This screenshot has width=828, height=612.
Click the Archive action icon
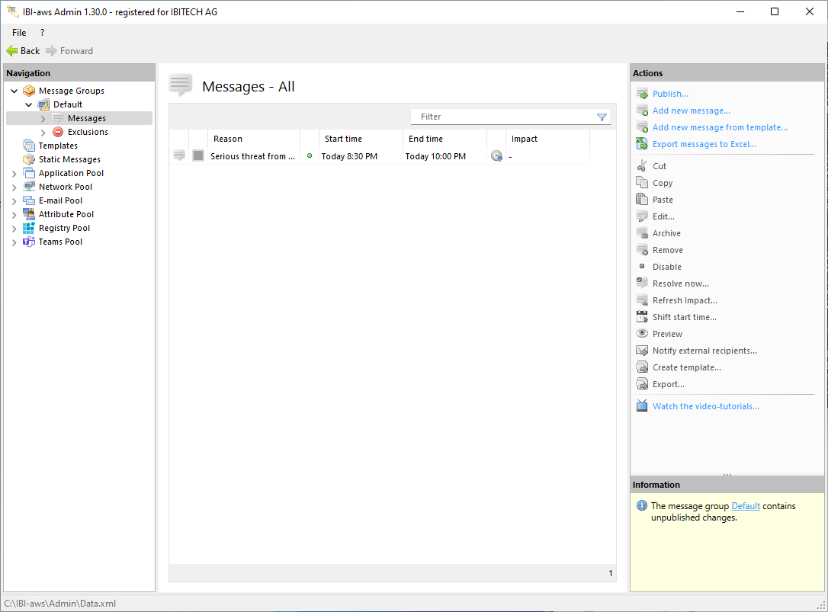click(x=642, y=233)
